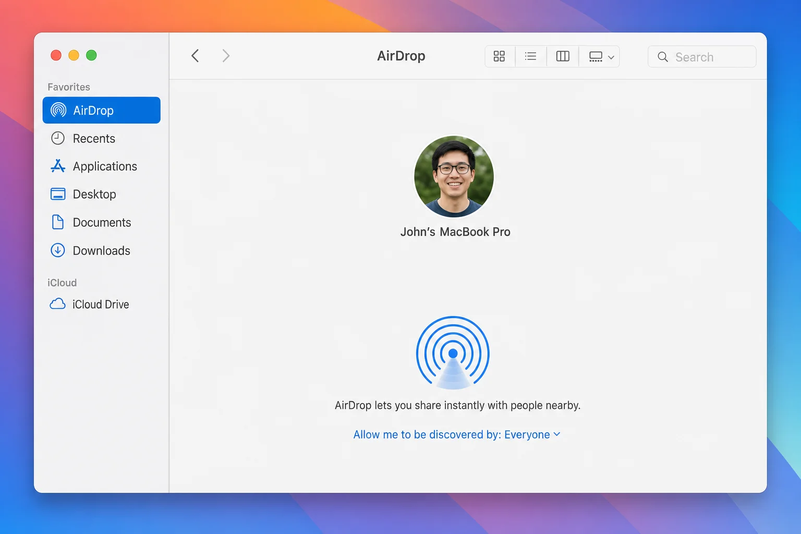The width and height of the screenshot is (801, 534).
Task: Click 'AirDrop lets you share instantly' text
Action: (x=457, y=405)
